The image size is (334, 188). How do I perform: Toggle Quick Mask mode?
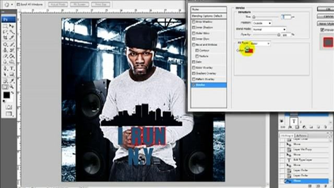8,107
